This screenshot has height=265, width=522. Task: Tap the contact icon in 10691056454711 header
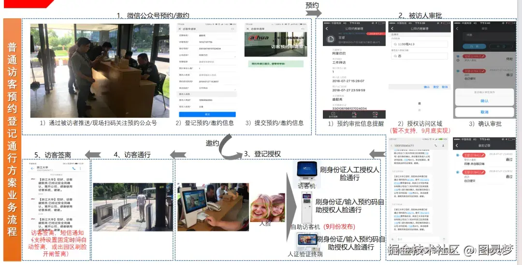pos(443,146)
